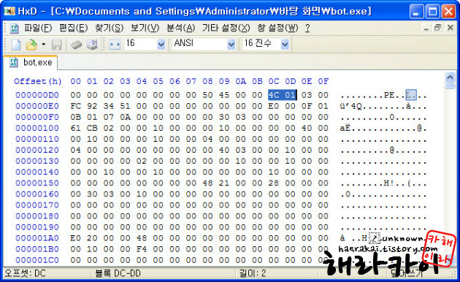The image size is (460, 282).
Task: Click byte FC in row 000000E0
Action: (76, 106)
